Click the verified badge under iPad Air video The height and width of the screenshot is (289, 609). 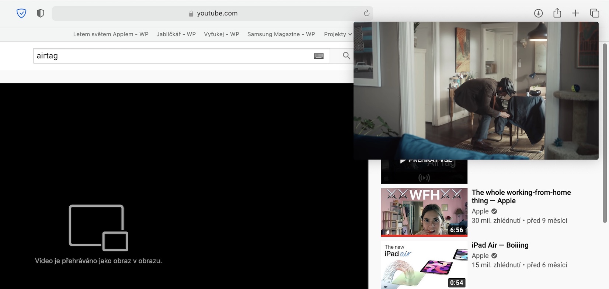(494, 255)
